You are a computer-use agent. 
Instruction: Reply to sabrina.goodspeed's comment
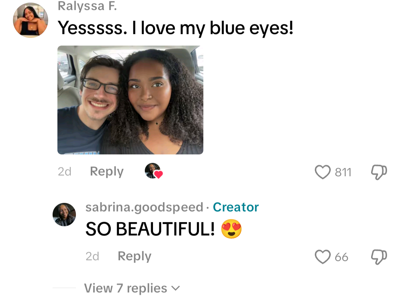134,256
